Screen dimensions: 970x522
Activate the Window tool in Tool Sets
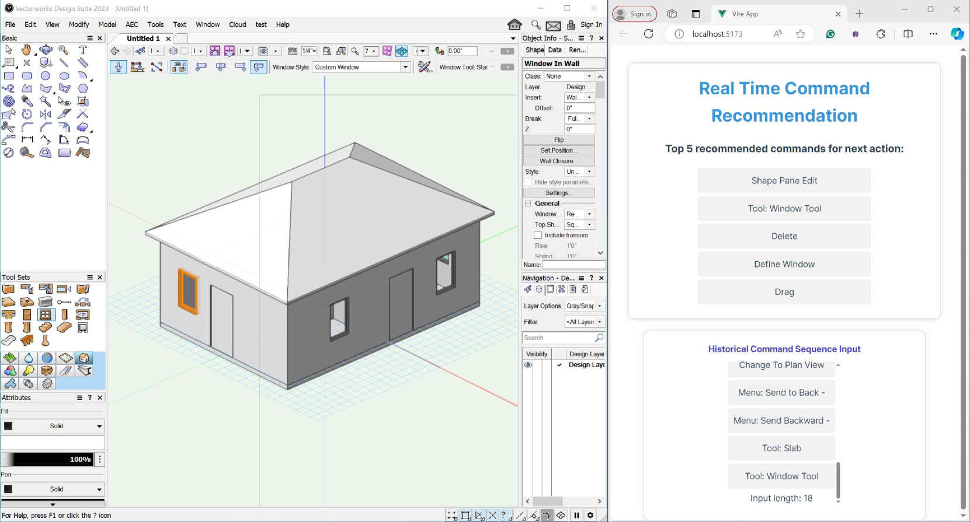point(46,315)
